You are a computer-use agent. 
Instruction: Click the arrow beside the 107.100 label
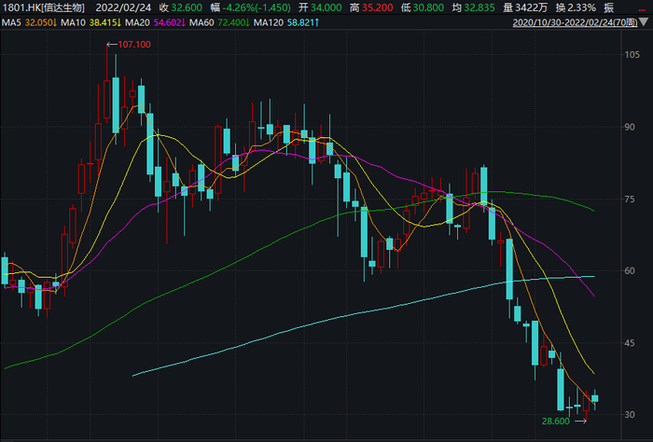(x=112, y=45)
